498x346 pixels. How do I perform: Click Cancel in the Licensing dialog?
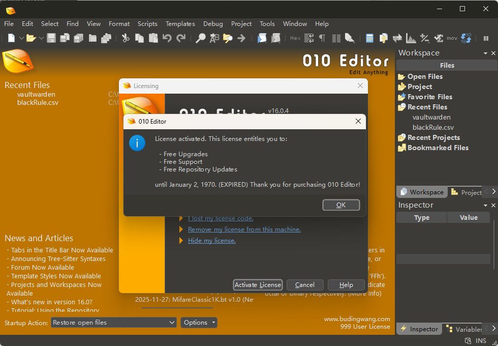click(x=305, y=284)
